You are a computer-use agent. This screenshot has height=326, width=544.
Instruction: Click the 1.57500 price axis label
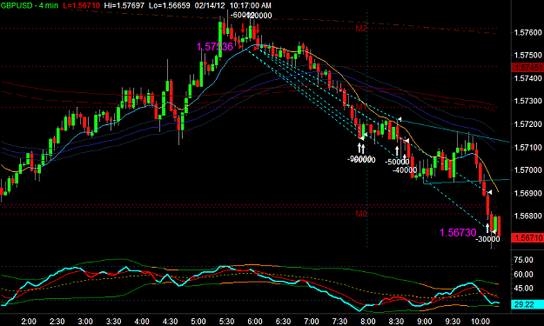tap(527, 55)
